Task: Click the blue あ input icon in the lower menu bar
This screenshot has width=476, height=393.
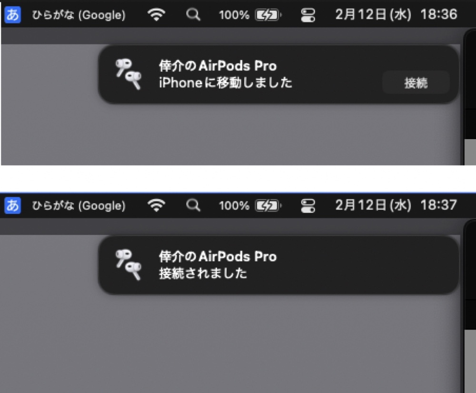Action: coord(13,205)
